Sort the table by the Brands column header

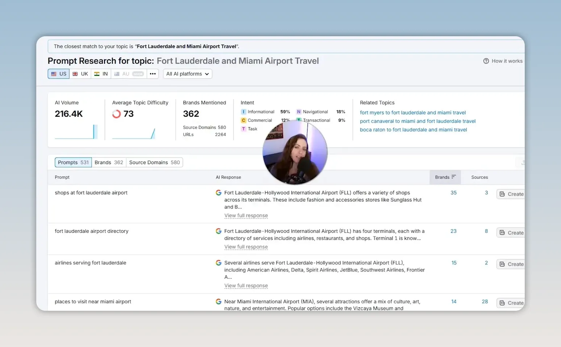445,177
